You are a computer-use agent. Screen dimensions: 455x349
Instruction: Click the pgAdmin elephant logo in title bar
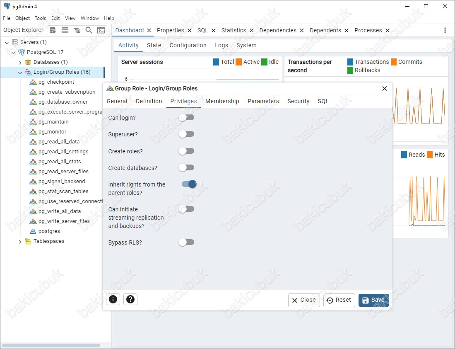(7, 6)
